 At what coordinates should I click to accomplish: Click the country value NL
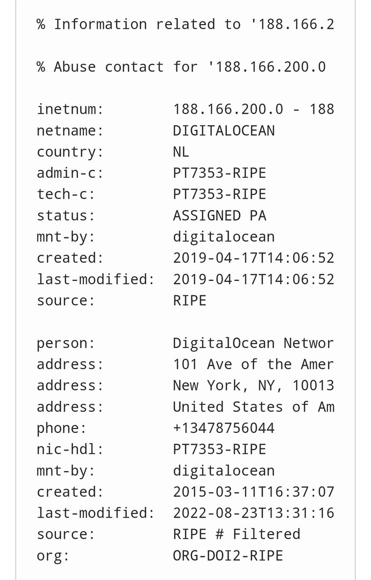(181, 152)
